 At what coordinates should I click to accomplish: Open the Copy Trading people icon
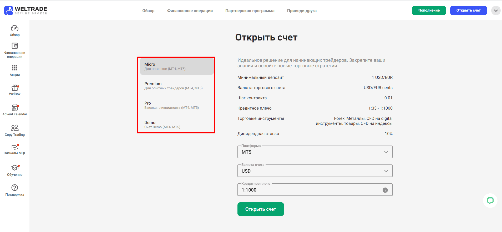(x=15, y=128)
